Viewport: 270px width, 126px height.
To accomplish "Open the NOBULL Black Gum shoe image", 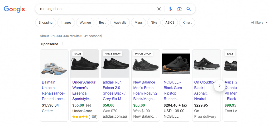I will click(x=176, y=64).
